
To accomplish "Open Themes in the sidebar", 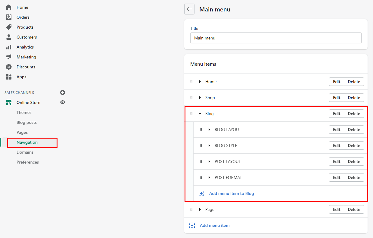I will (24, 112).
